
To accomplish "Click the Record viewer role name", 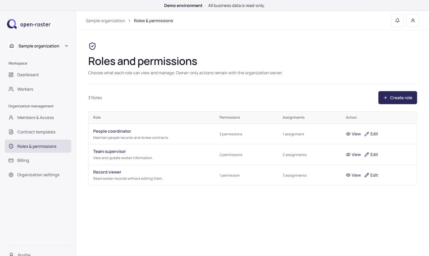I will pos(107,172).
